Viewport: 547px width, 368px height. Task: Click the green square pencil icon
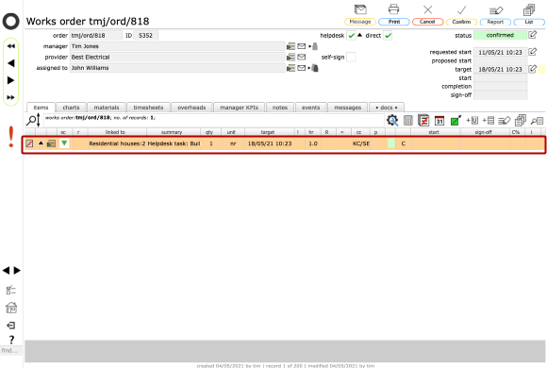click(456, 121)
